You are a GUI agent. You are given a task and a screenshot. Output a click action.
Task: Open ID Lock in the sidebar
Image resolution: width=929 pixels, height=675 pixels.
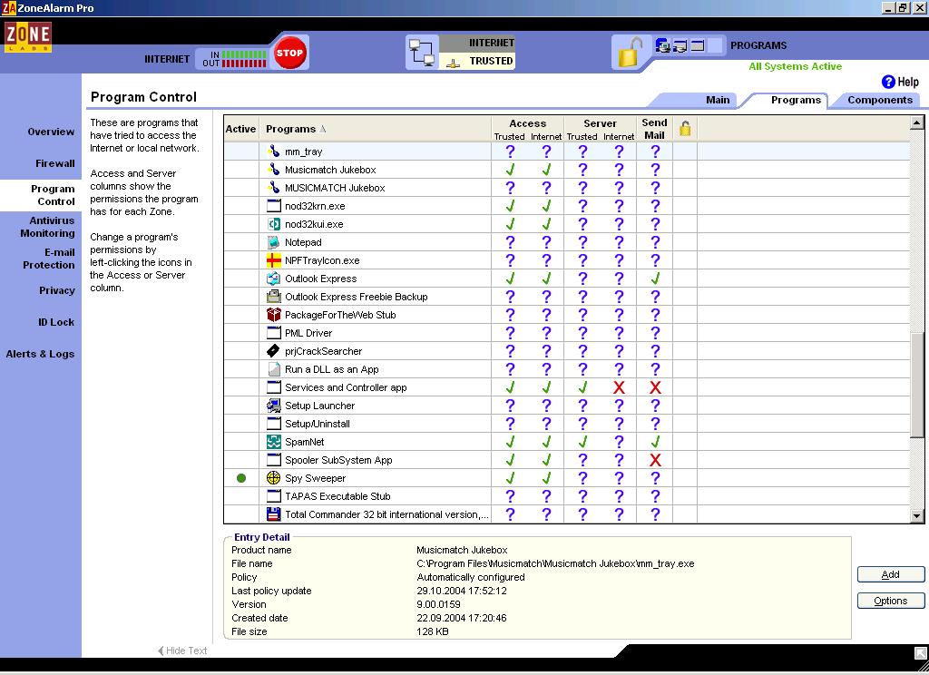click(56, 322)
